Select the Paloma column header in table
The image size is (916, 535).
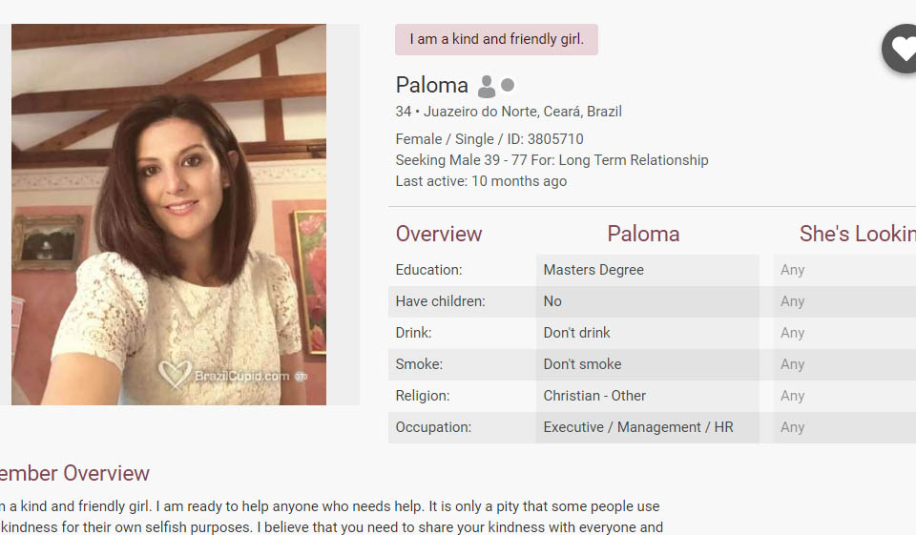pos(643,234)
